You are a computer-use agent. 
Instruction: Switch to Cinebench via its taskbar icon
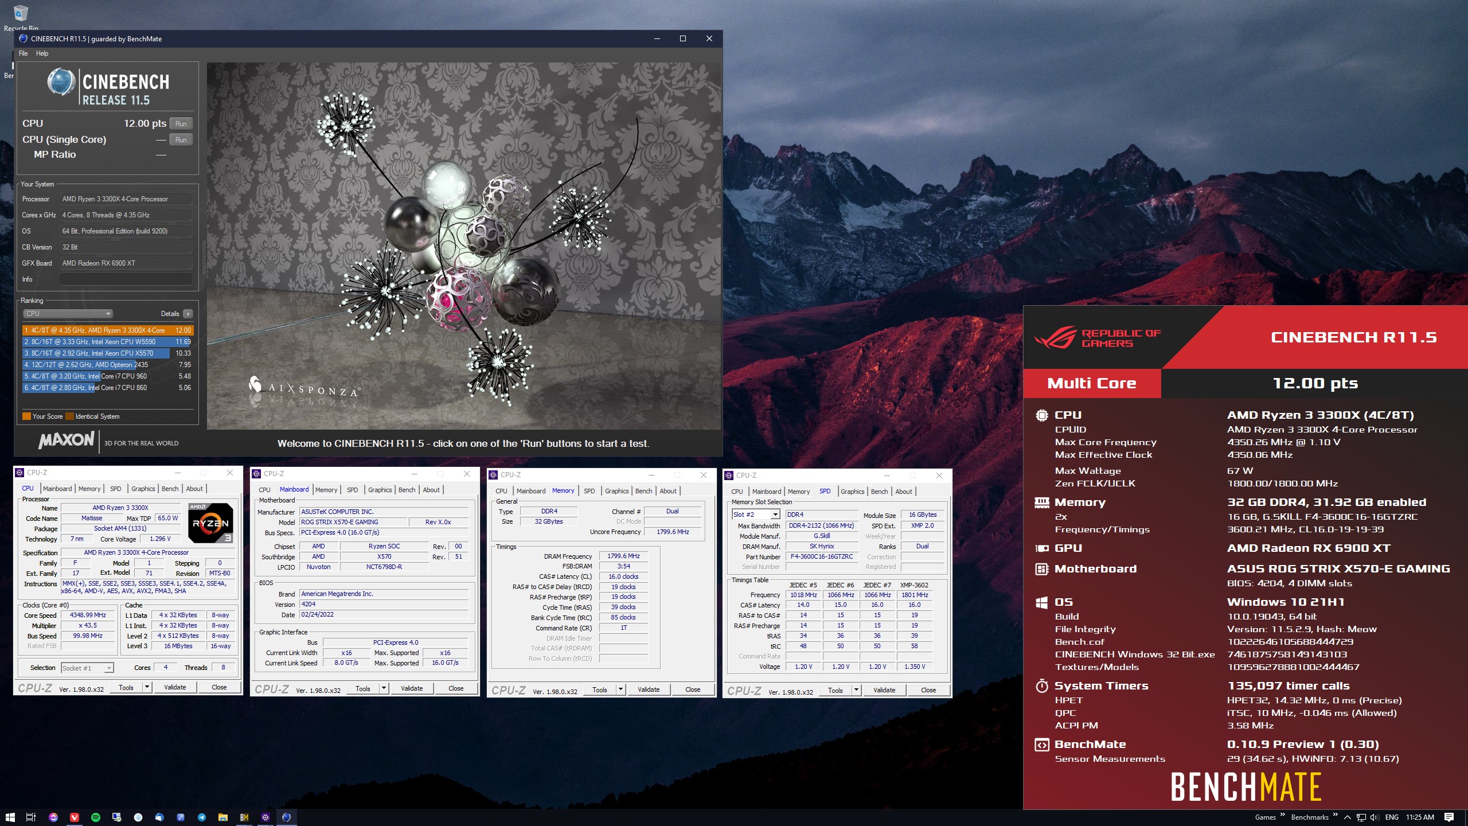(x=287, y=817)
